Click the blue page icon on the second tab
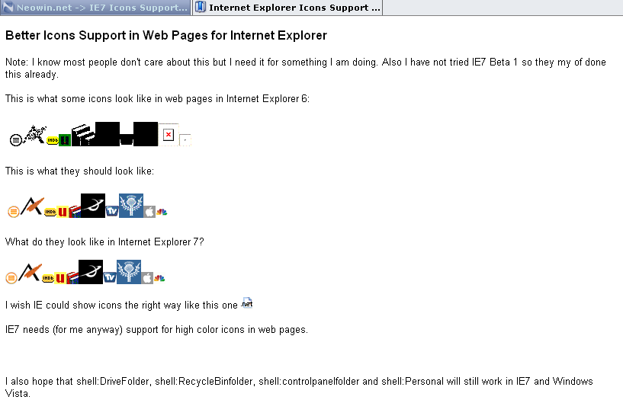 coord(201,7)
